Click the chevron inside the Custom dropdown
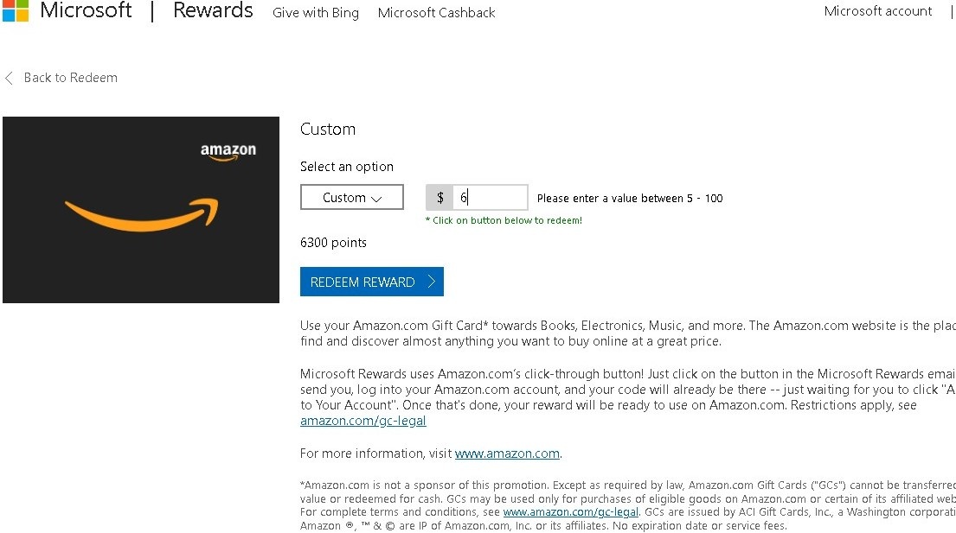This screenshot has width=956, height=533. pyautogui.click(x=377, y=199)
